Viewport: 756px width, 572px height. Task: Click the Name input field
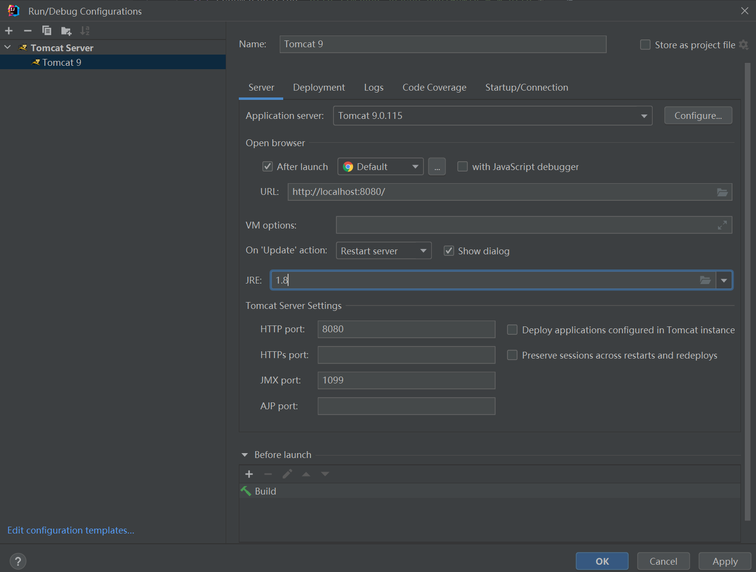(x=443, y=44)
